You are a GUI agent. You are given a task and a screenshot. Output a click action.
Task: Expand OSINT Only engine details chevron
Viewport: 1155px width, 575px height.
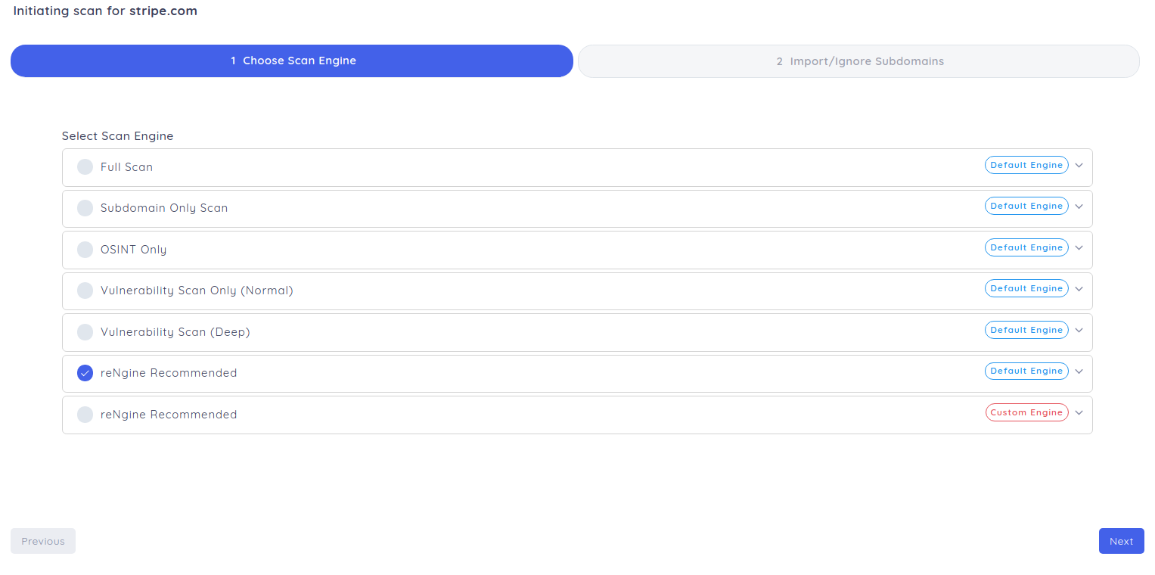click(x=1079, y=248)
